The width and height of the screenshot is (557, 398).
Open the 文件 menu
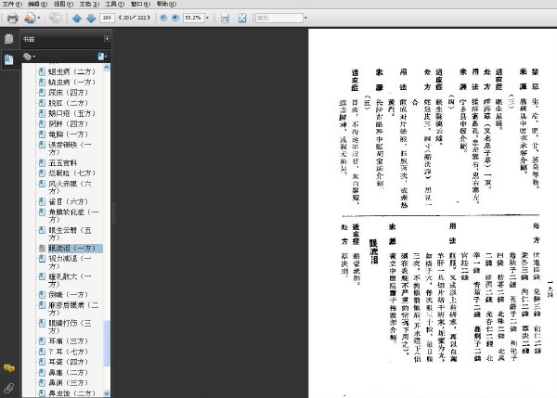coord(12,5)
